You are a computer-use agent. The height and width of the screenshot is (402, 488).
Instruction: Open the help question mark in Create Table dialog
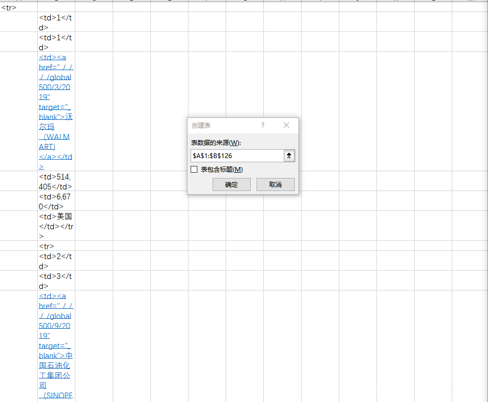coord(263,125)
